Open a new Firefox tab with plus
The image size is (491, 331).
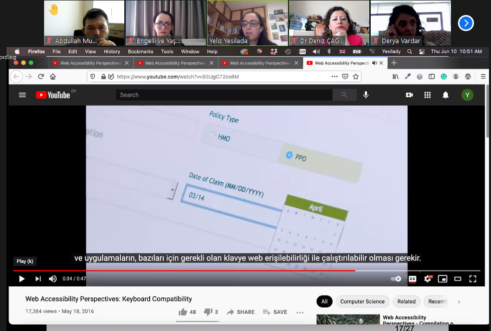coord(394,63)
